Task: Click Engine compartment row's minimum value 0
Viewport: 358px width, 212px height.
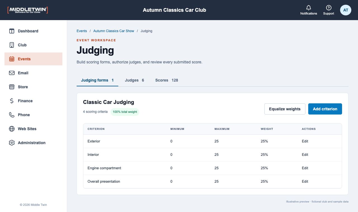Action: click(171, 168)
